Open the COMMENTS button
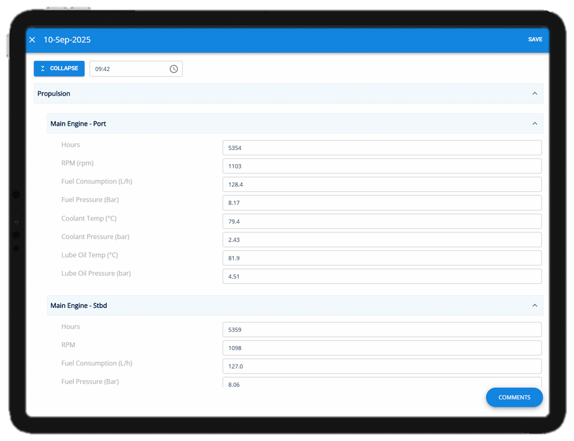 click(514, 397)
